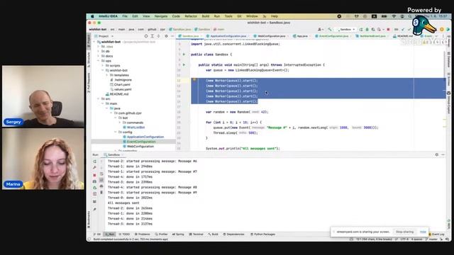
Task: Run Sandbox class from gutter arrow
Action: pyautogui.click(x=184, y=55)
